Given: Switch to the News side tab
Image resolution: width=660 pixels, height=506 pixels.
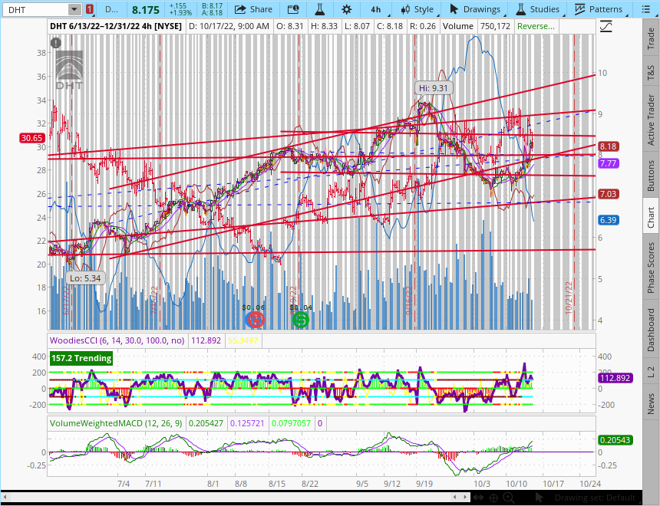Looking at the screenshot, I should point(651,403).
